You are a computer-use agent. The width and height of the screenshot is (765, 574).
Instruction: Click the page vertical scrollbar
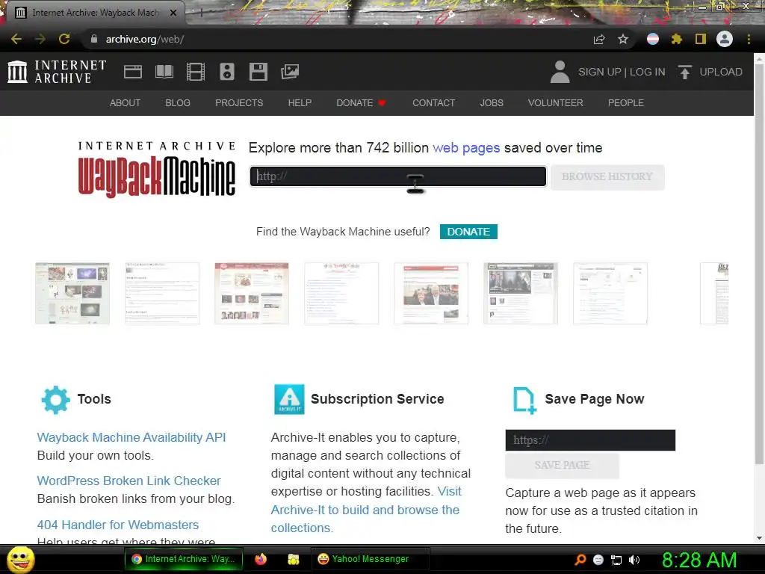point(759,264)
